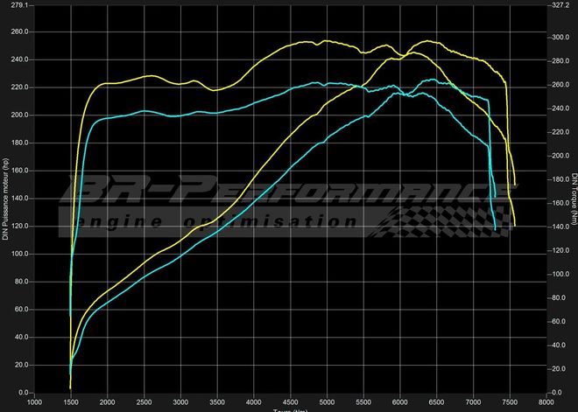Click the 260.0 label on left axis
The height and width of the screenshot is (412, 578).
(x=19, y=32)
